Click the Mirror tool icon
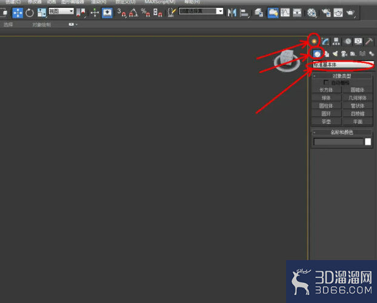The width and height of the screenshot is (377, 303). pos(232,13)
